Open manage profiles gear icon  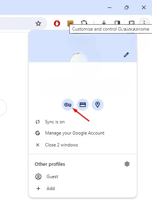(x=127, y=164)
